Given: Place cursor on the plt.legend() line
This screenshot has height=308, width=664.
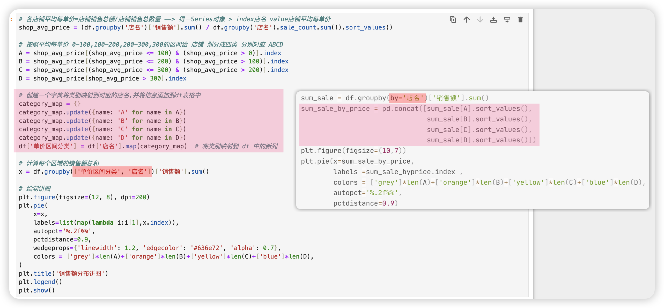Looking at the screenshot, I should tap(40, 282).
